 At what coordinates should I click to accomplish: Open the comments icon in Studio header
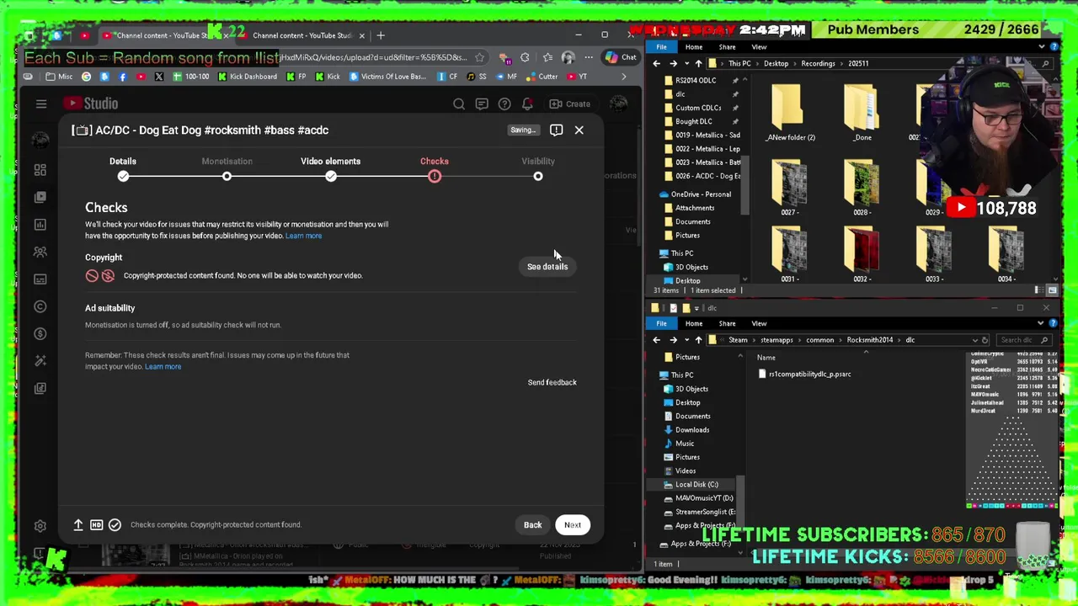(x=482, y=104)
